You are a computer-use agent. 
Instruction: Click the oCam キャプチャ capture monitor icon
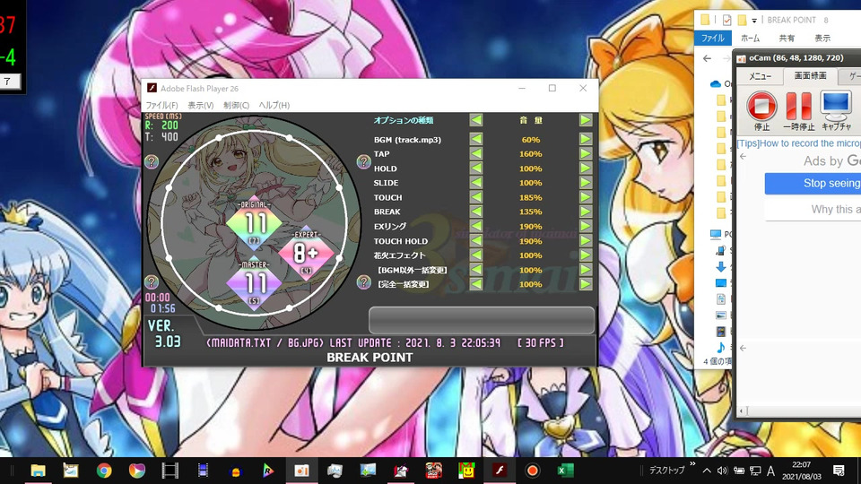[835, 106]
